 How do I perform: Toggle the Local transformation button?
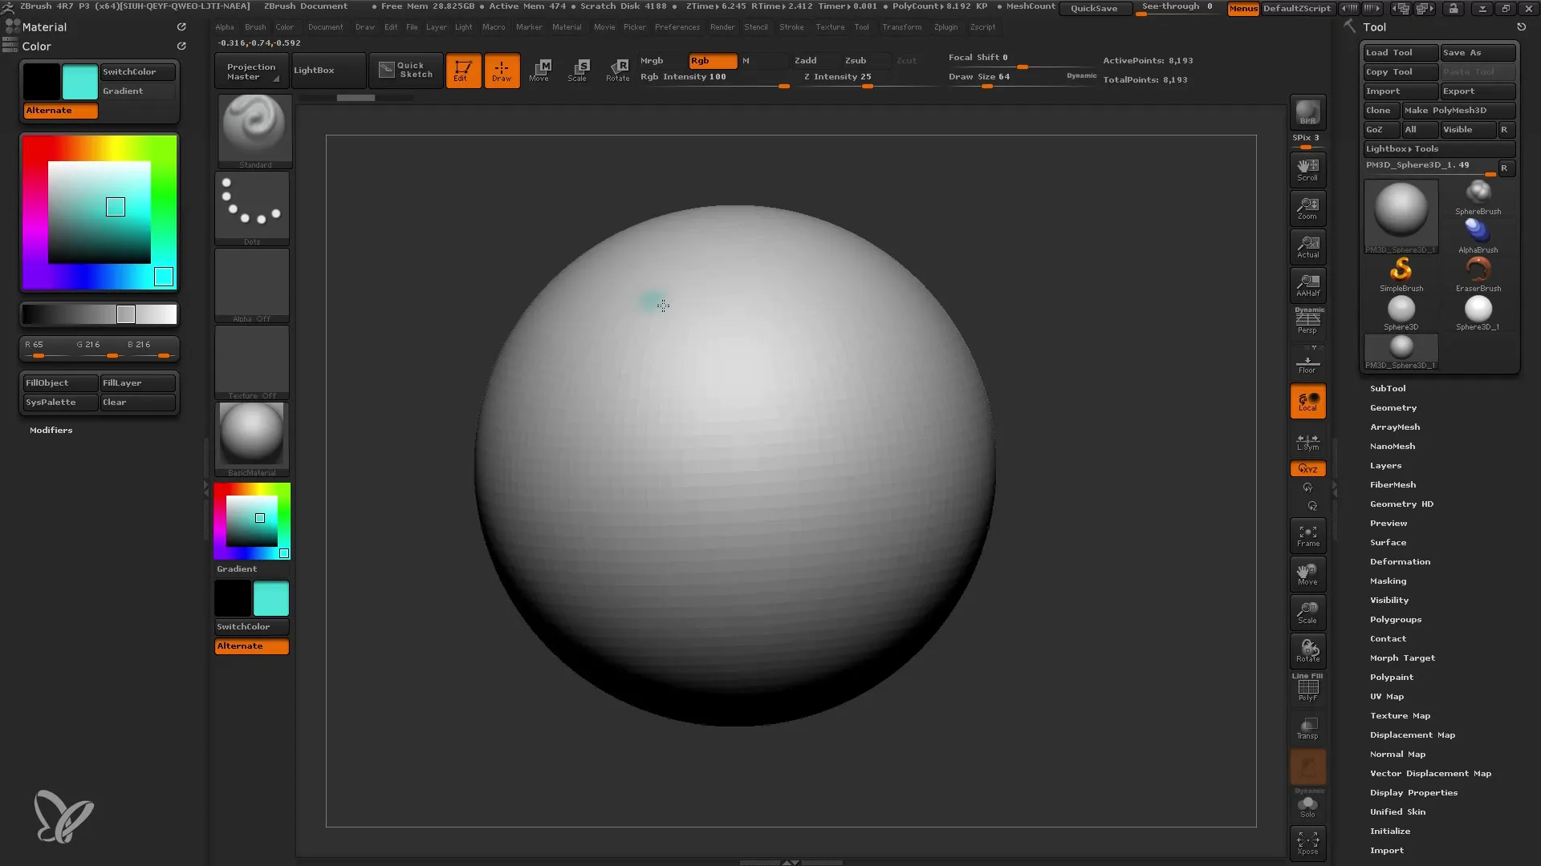1307,402
